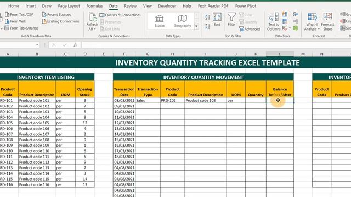Click the Consolidate icon
Viewport: 351px width, 197px height.
click(296, 15)
